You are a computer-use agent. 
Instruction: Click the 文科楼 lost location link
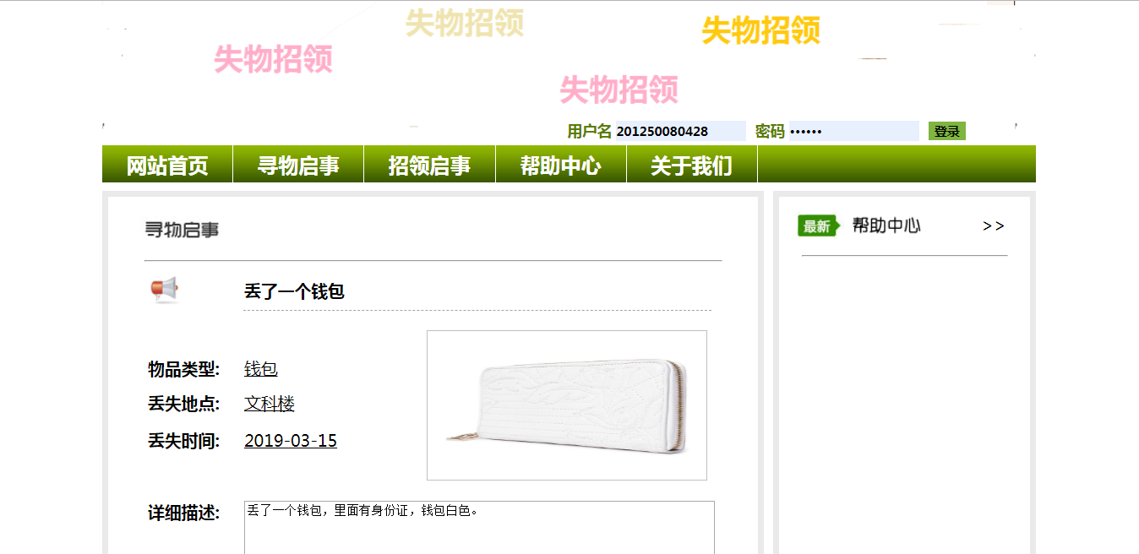point(270,404)
